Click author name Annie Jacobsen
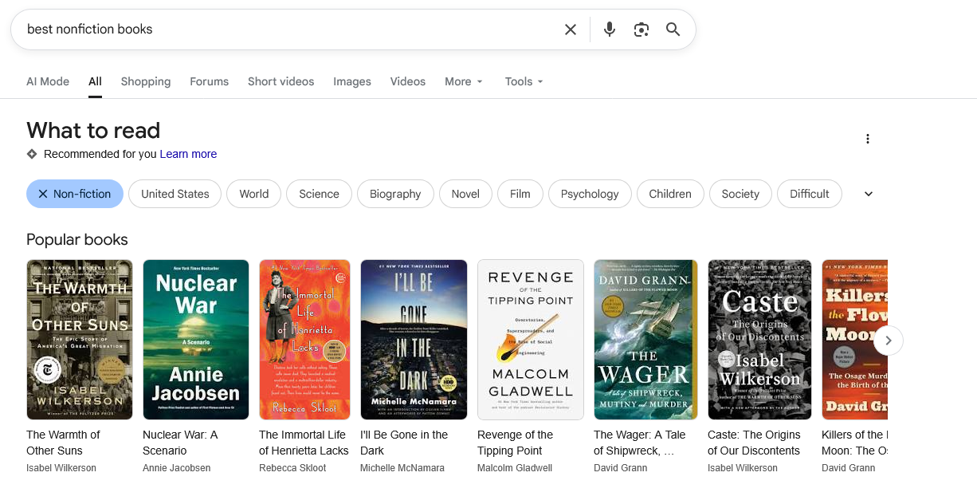The width and height of the screenshot is (977, 496). 177,468
